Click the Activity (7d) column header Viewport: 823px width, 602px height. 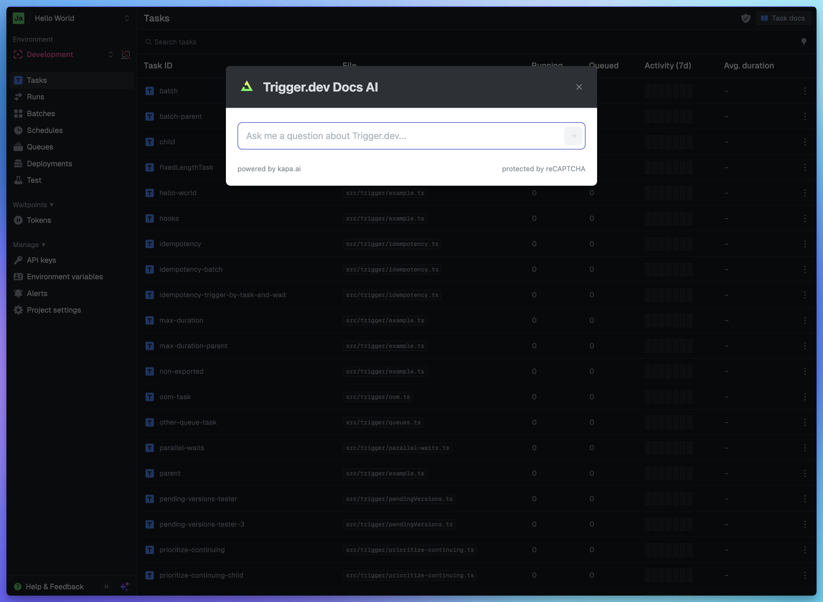click(x=668, y=65)
